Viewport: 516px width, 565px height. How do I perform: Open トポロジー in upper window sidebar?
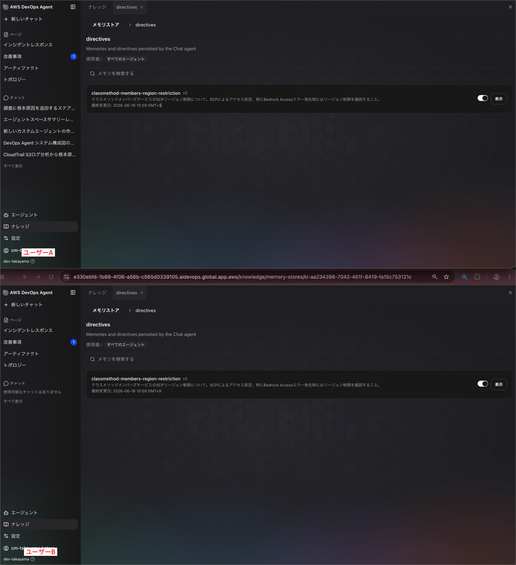15,80
